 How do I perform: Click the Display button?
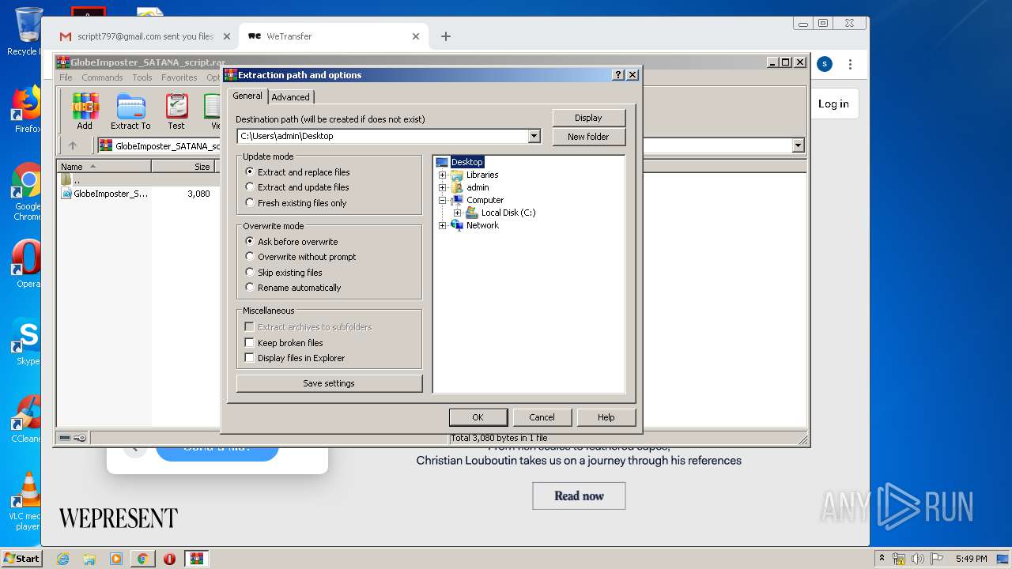pyautogui.click(x=588, y=118)
